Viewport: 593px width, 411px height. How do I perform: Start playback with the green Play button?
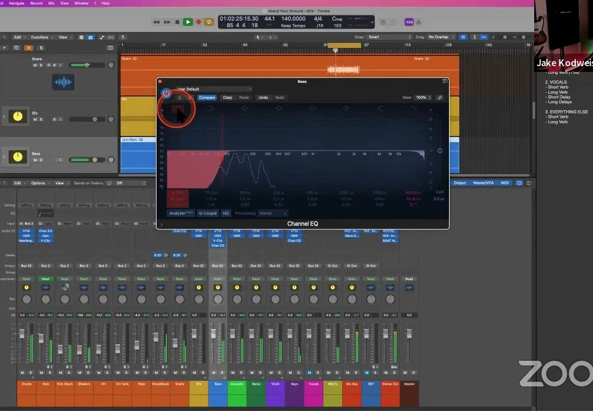click(187, 22)
